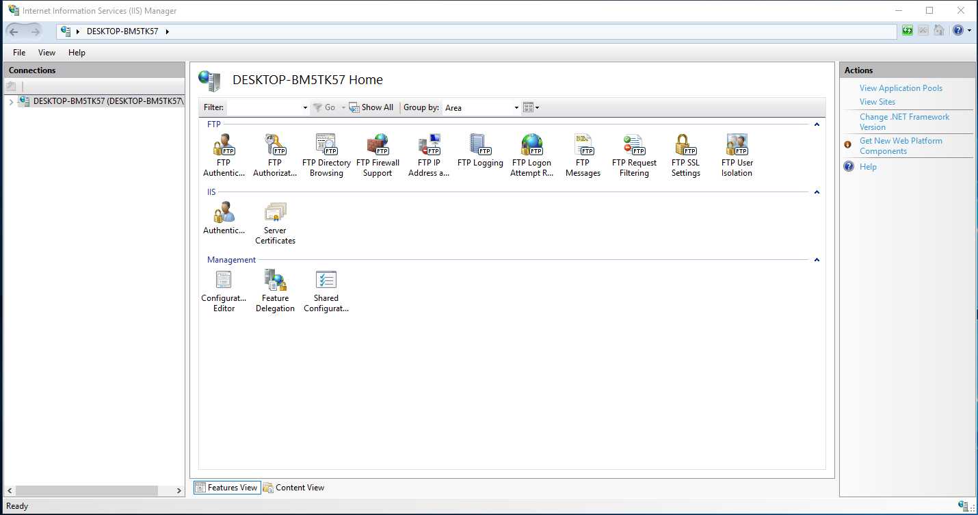The width and height of the screenshot is (978, 515).
Task: Click View Application Pools link
Action: pos(901,88)
